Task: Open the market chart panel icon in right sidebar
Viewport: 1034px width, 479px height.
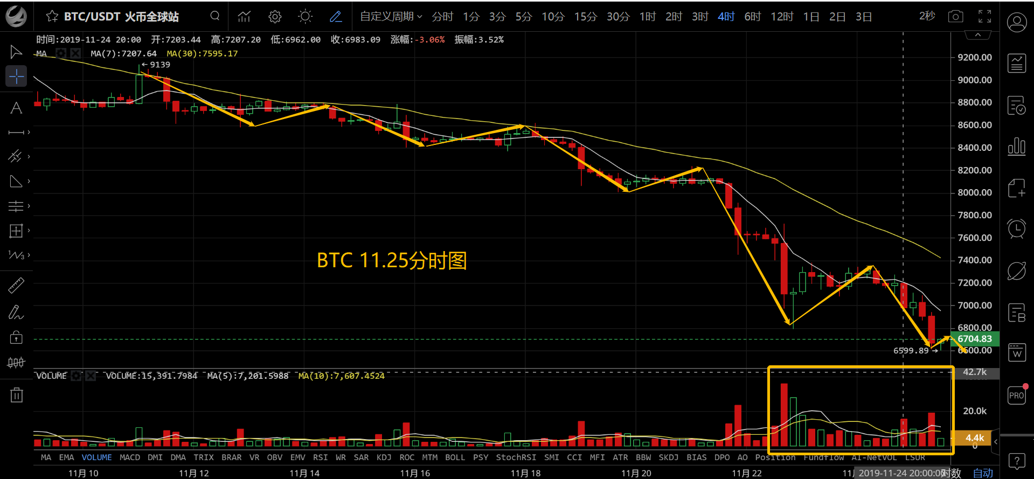Action: [1017, 63]
